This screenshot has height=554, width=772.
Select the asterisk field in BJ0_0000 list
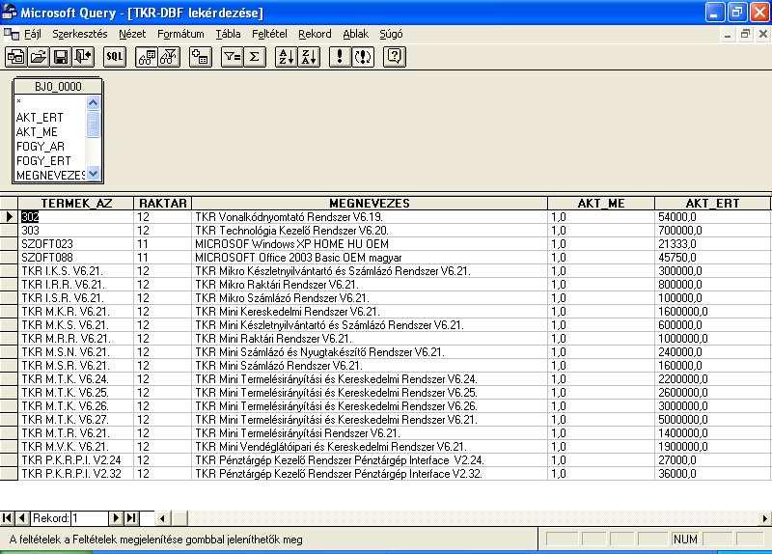(18, 102)
